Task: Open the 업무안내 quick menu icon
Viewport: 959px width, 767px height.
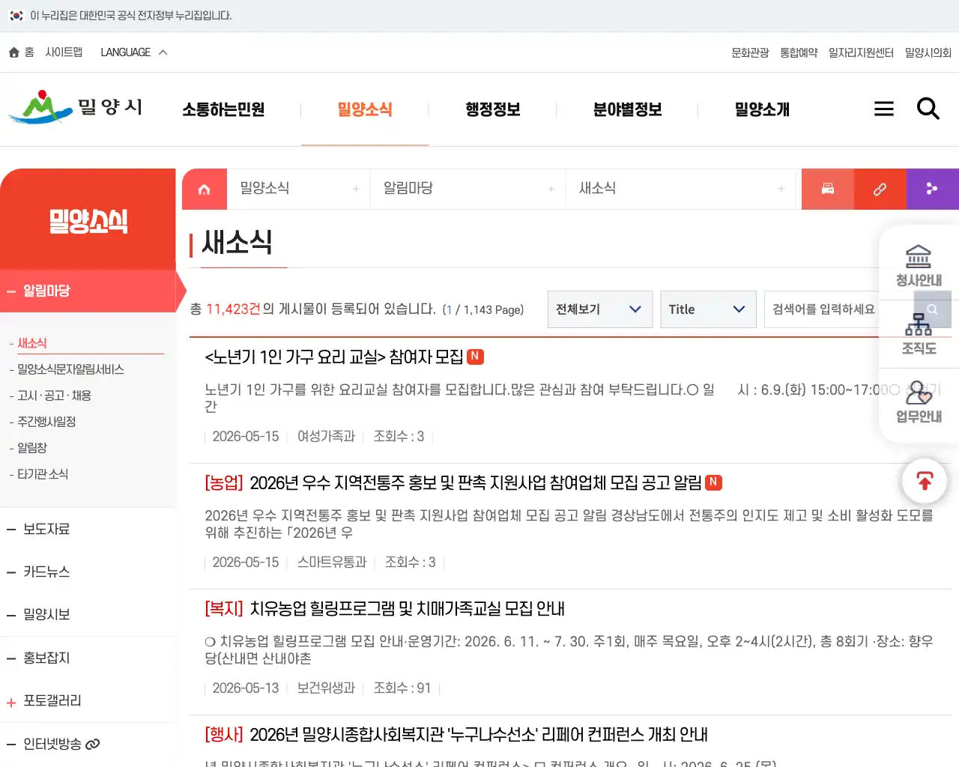Action: coord(919,403)
